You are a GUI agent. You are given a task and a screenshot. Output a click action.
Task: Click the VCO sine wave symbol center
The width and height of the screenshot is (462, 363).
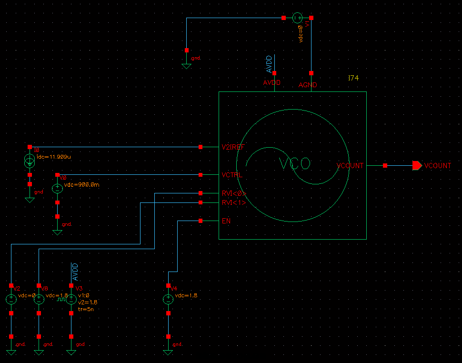294,164
